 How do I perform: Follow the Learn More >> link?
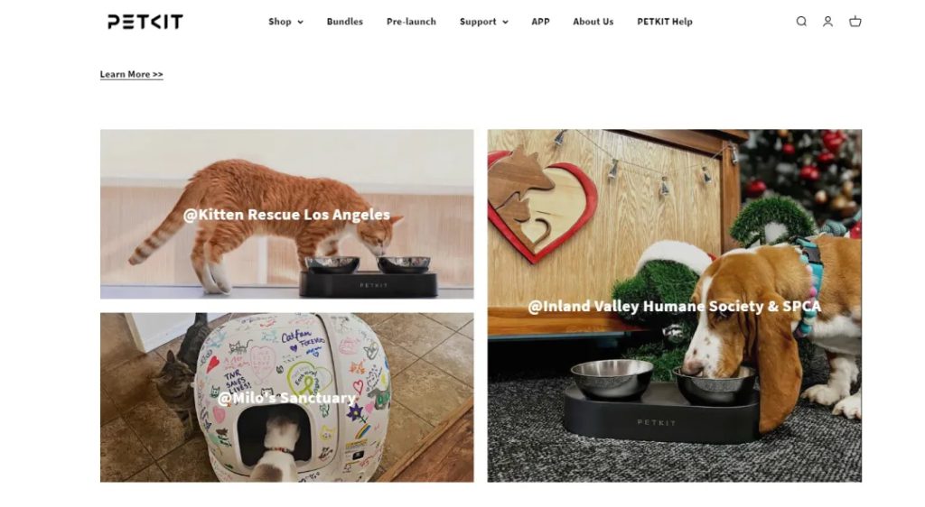(132, 74)
